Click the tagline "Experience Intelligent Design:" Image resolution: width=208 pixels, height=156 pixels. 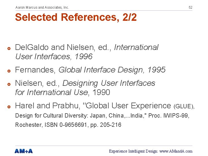pyautogui.click(x=133, y=151)
